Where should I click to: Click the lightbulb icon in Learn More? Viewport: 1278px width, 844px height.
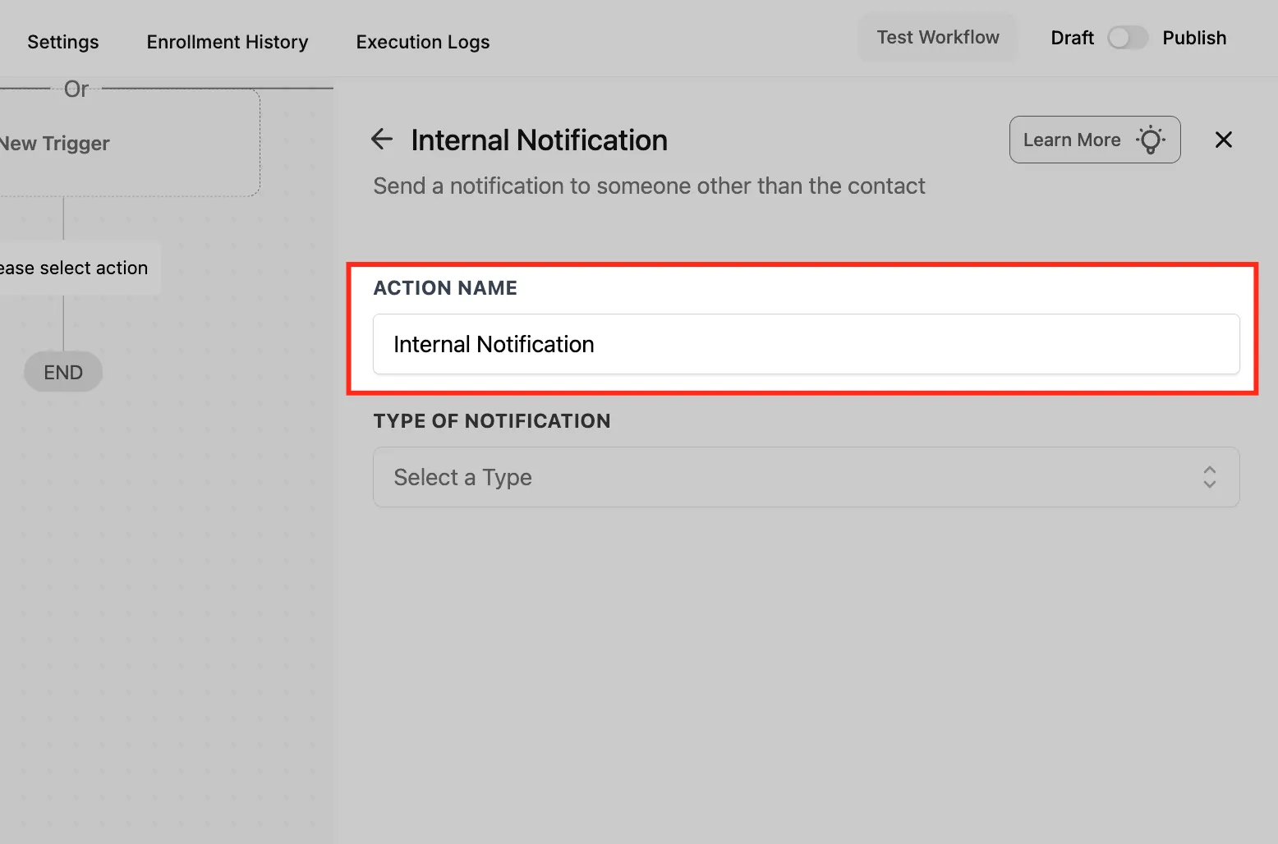click(x=1151, y=140)
